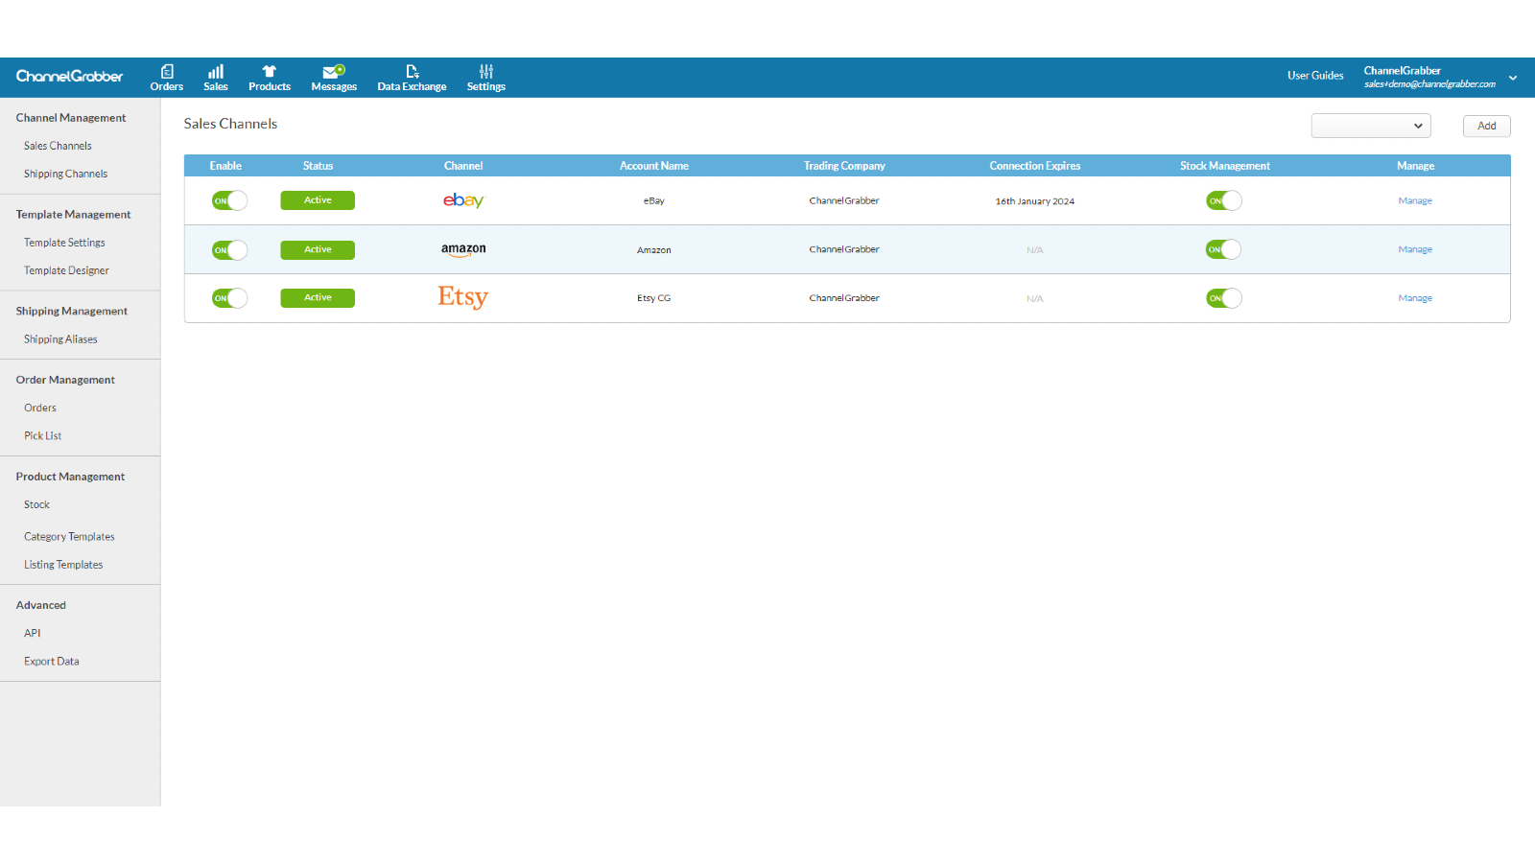
Task: Click the ChannelGrabber logo
Action: point(69,76)
